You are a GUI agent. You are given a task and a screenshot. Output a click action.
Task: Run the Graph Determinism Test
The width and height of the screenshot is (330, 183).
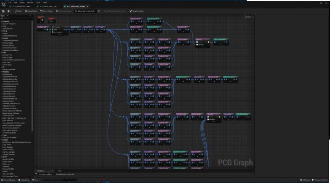pyautogui.click(x=115, y=11)
